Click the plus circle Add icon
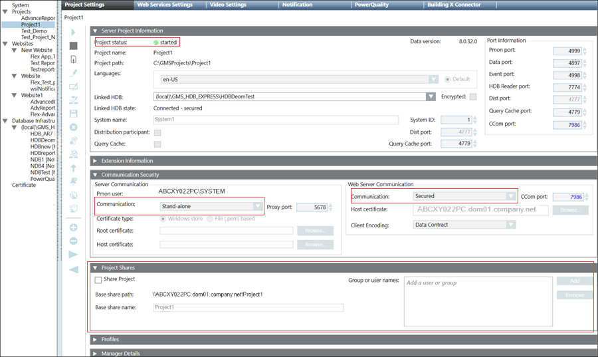 point(73,227)
